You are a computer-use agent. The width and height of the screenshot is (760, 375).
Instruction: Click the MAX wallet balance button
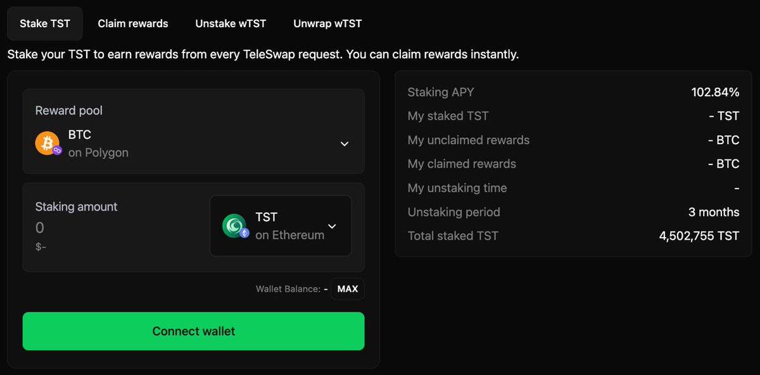[x=348, y=289]
